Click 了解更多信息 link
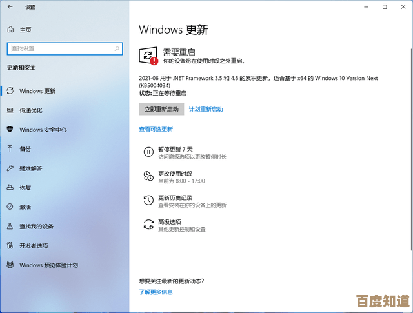This screenshot has width=413, height=313. tap(156, 292)
